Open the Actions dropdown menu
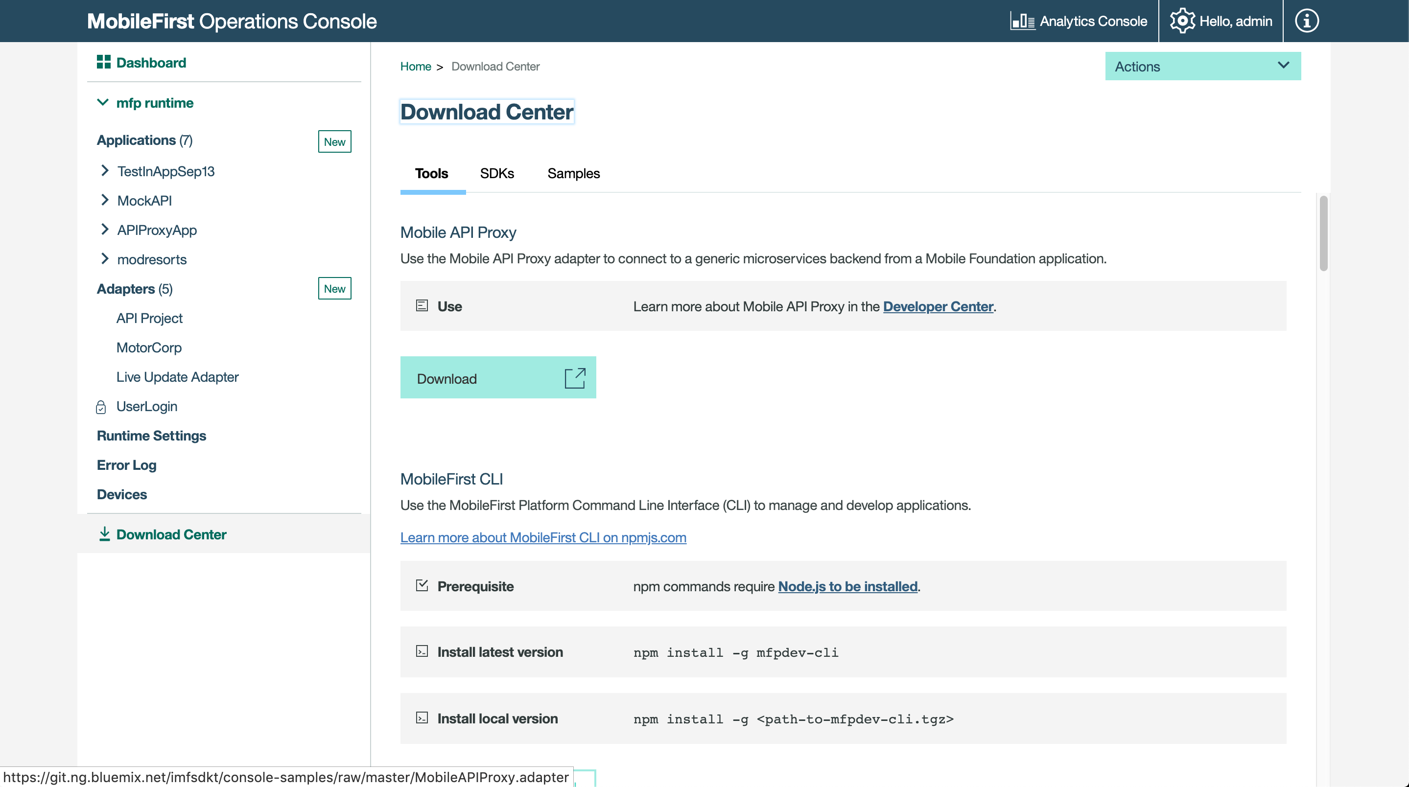 point(1203,66)
